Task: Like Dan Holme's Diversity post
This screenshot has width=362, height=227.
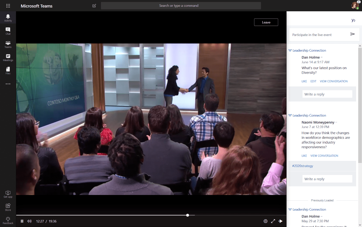Action: pos(304,81)
